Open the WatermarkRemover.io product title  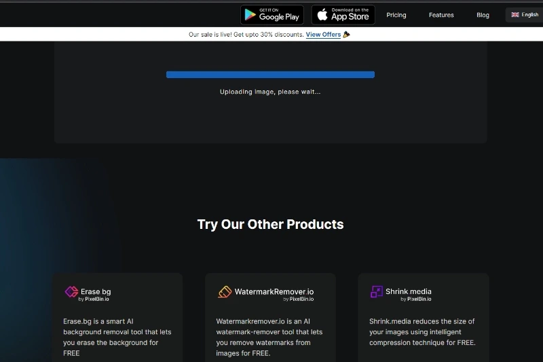pyautogui.click(x=274, y=291)
